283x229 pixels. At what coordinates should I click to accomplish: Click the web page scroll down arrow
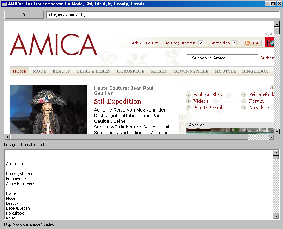tap(277, 131)
